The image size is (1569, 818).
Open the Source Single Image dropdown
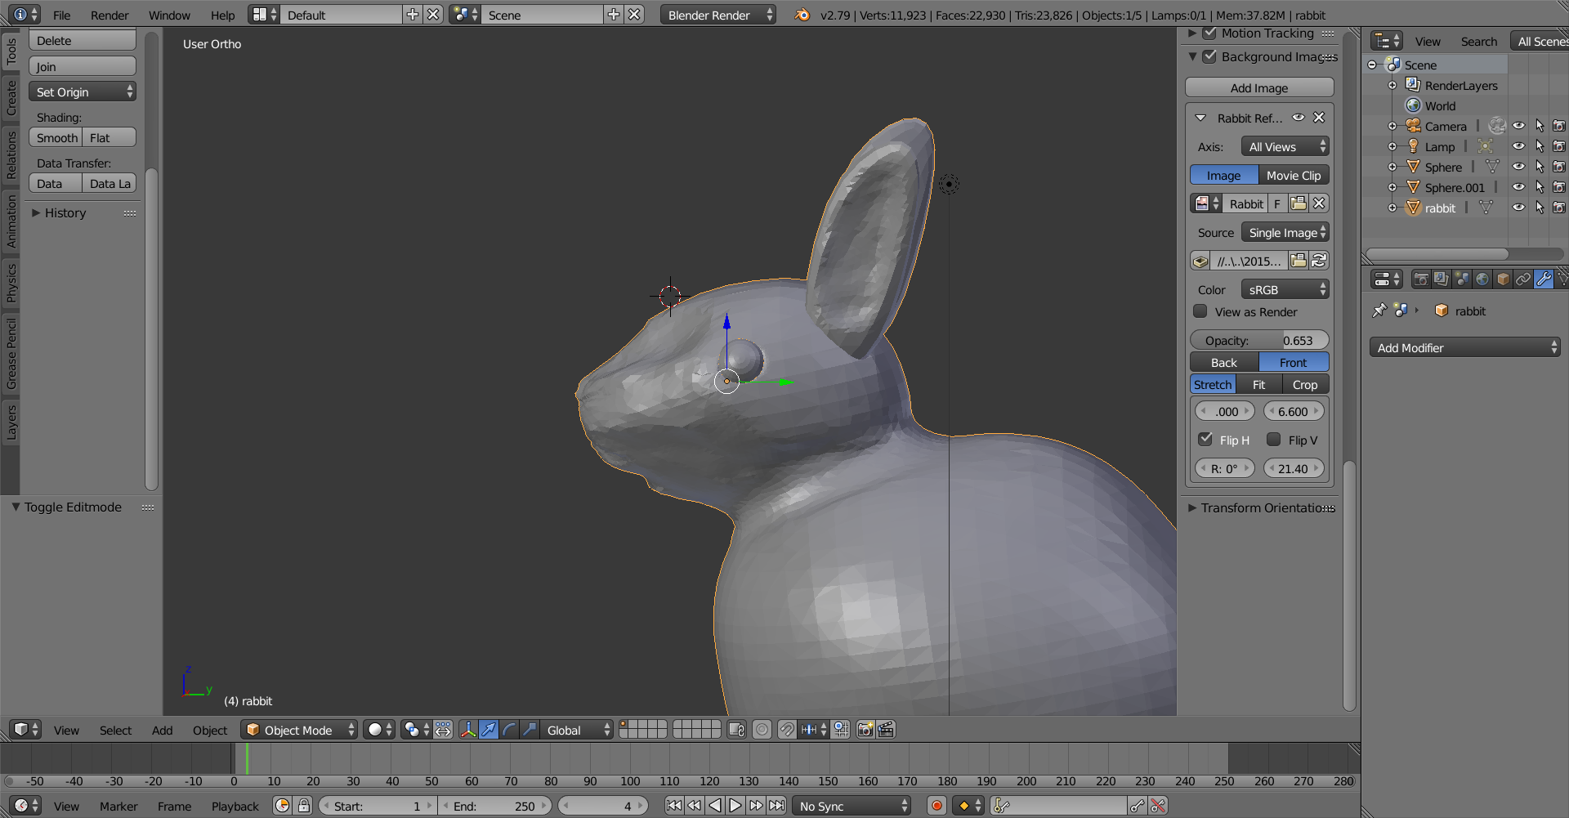tap(1285, 232)
